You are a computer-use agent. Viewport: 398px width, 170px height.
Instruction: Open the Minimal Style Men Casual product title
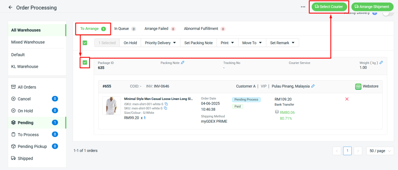coord(159,99)
